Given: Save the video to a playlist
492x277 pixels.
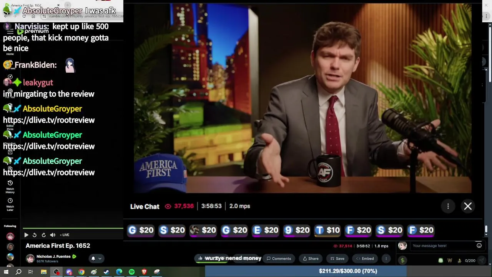Looking at the screenshot, I should [337, 259].
